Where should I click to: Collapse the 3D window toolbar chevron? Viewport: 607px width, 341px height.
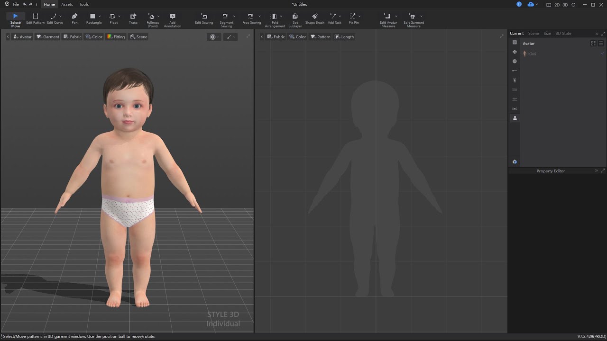8,36
